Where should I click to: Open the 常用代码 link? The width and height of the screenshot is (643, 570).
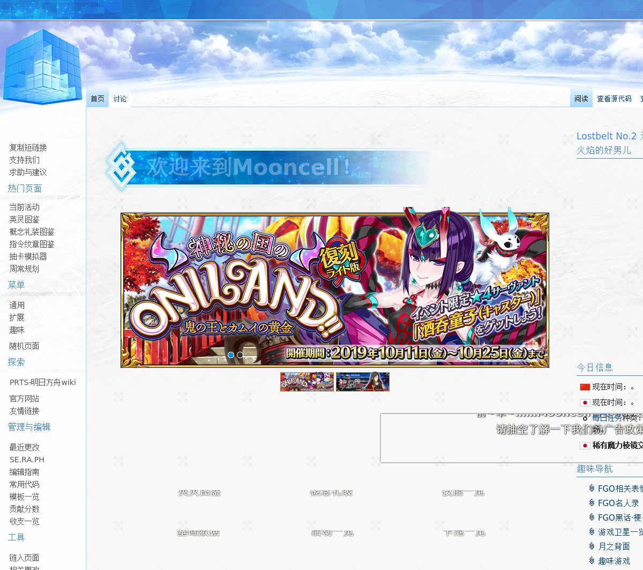[x=24, y=484]
